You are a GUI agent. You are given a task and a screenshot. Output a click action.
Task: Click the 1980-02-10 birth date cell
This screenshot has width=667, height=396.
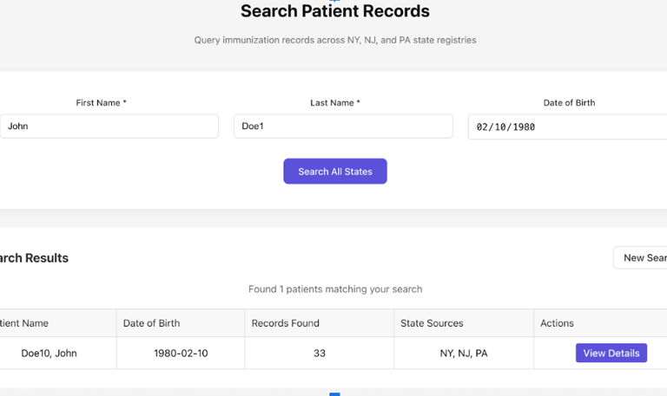[181, 354]
